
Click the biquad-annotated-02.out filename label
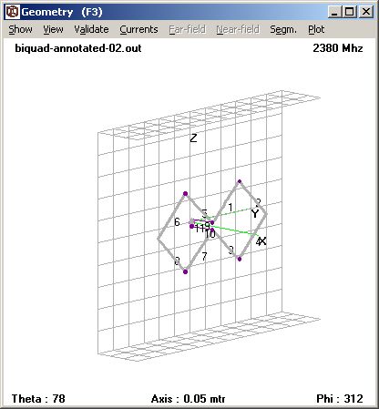[78, 48]
